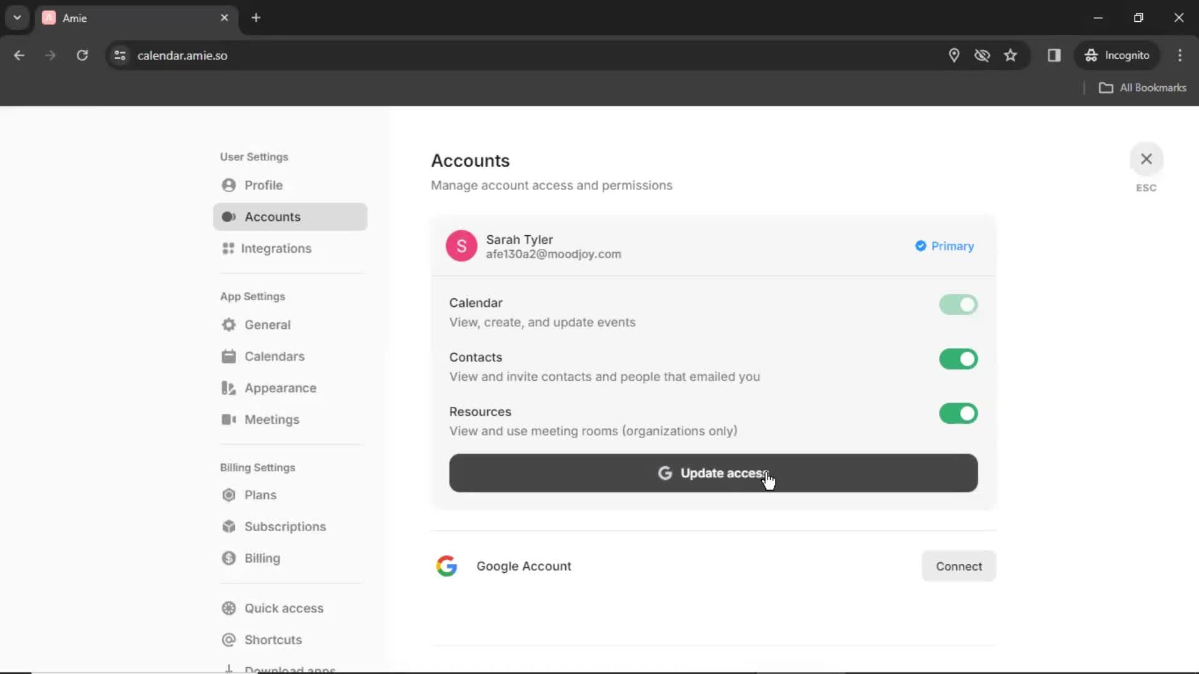
Task: Select the General app settings icon
Action: pyautogui.click(x=228, y=325)
